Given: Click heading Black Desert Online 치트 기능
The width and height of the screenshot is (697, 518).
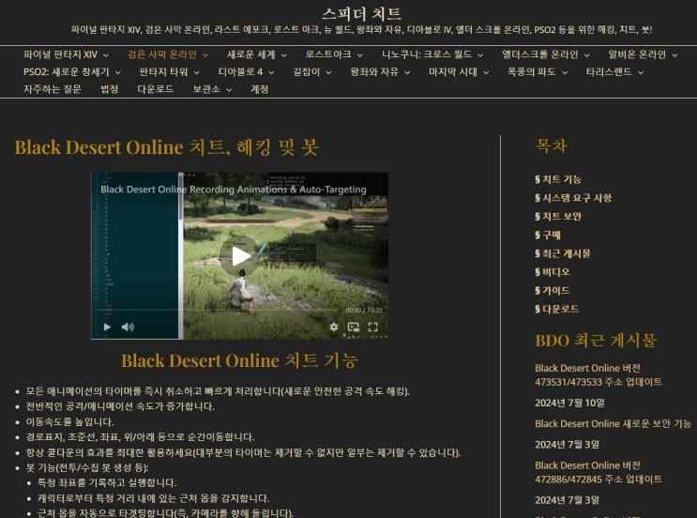Looking at the screenshot, I should click(239, 360).
